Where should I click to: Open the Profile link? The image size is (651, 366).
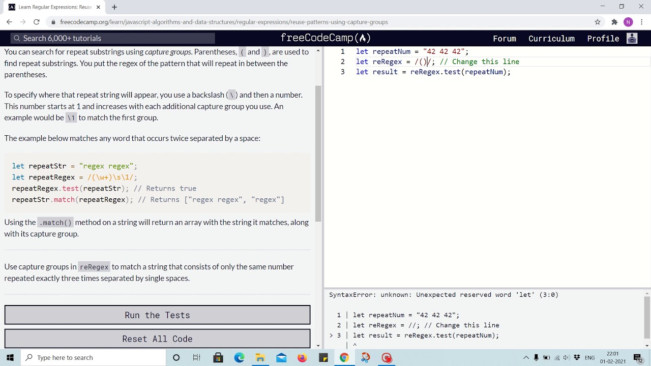click(x=603, y=39)
